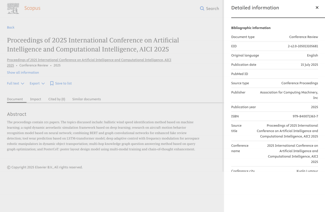The height and width of the screenshot is (212, 325).
Task: Click the copyright symbol icon
Action: coord(9,167)
